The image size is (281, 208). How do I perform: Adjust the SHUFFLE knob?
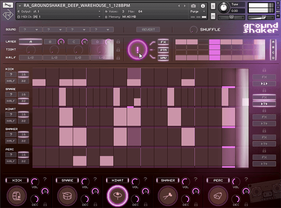click(193, 30)
